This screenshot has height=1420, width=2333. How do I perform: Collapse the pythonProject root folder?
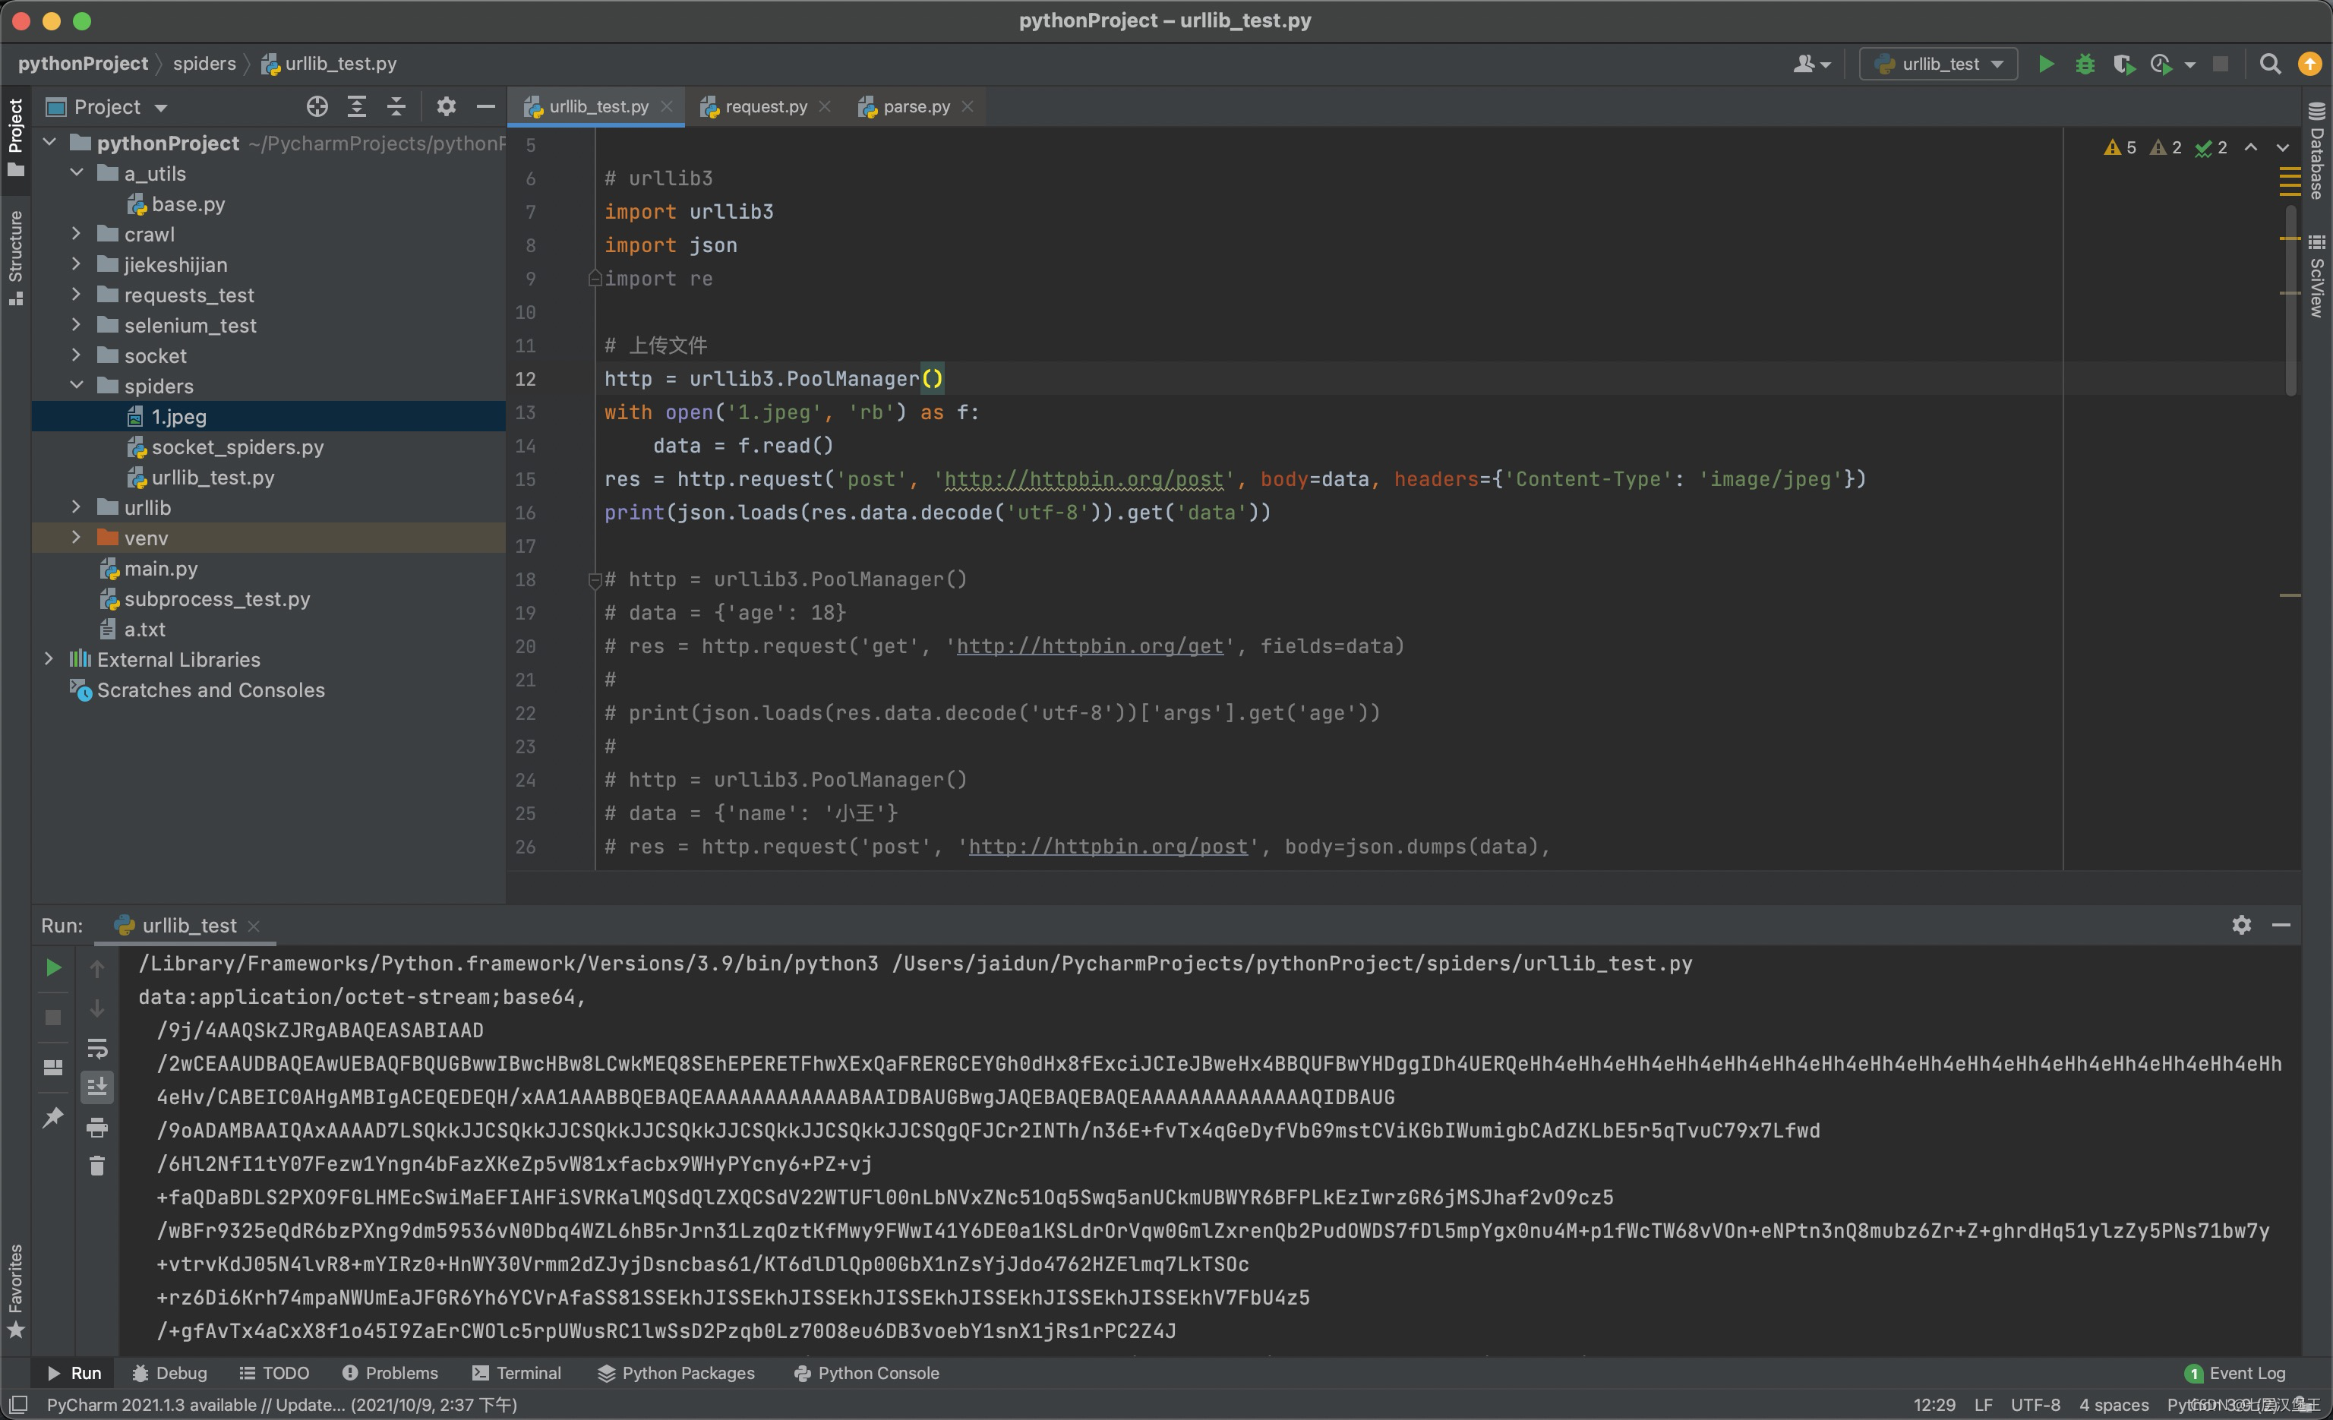tap(49, 142)
